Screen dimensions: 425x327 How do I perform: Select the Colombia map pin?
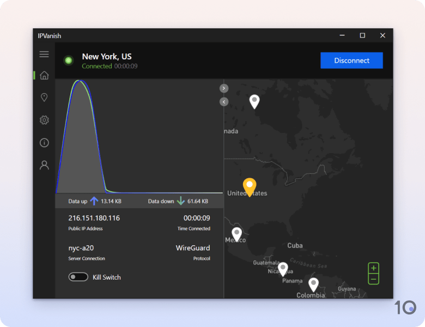tap(314, 284)
